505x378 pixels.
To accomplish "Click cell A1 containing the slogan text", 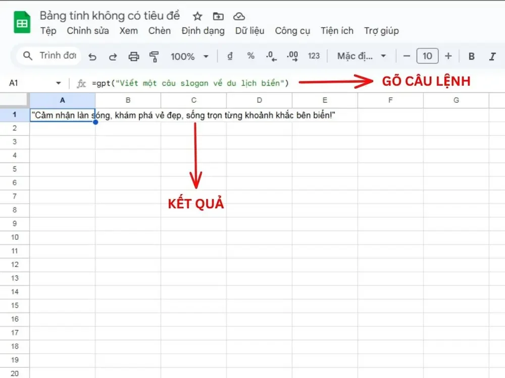I will click(x=63, y=115).
